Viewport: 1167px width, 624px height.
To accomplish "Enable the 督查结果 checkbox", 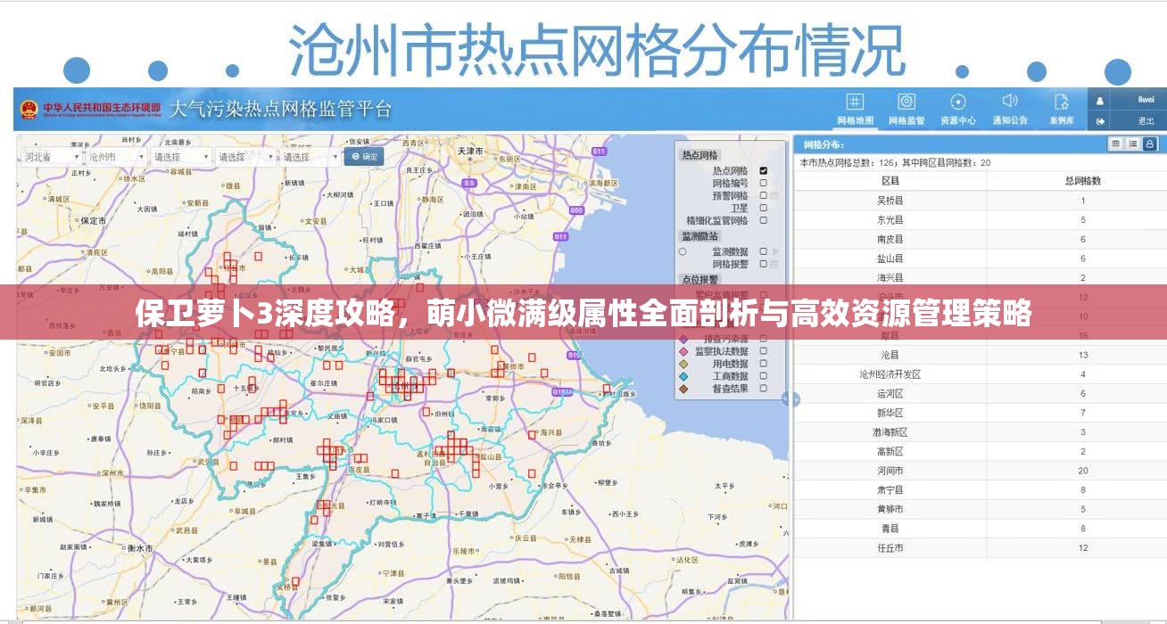I will coord(763,389).
